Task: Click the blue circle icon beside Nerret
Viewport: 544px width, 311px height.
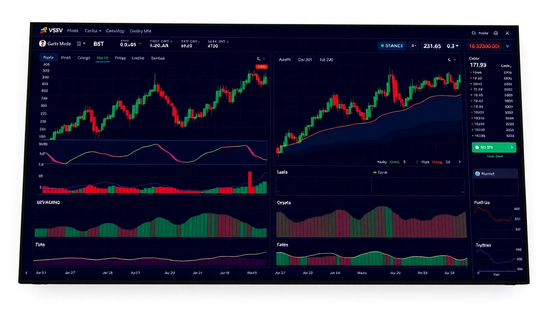Action: [477, 174]
